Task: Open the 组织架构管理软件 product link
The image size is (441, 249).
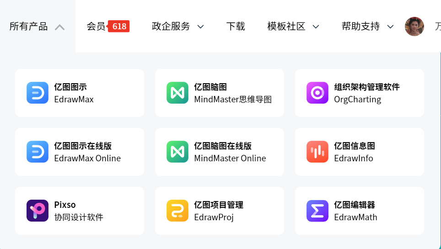Action: coord(367,87)
